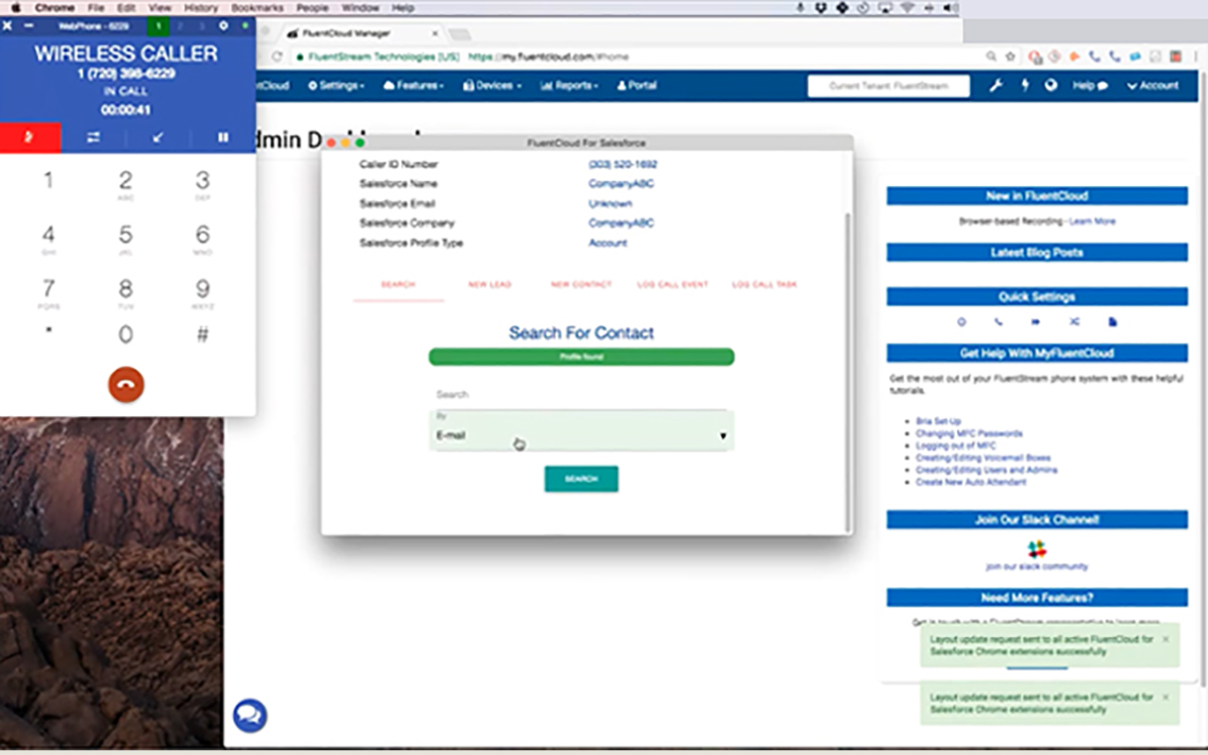Click the wrench tools icon in navbar
The image size is (1208, 755).
coord(996,85)
